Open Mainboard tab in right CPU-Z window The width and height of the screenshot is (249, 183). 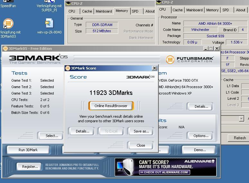pos(194,10)
